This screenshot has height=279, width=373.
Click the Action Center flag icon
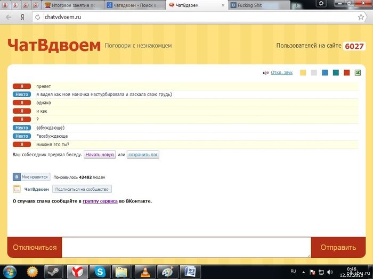click(313, 272)
